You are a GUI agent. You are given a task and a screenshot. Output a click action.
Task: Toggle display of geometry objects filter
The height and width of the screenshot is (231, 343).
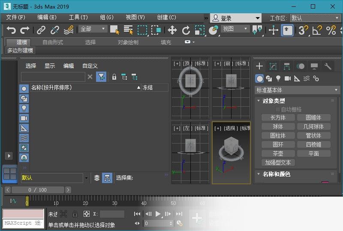coord(24,89)
